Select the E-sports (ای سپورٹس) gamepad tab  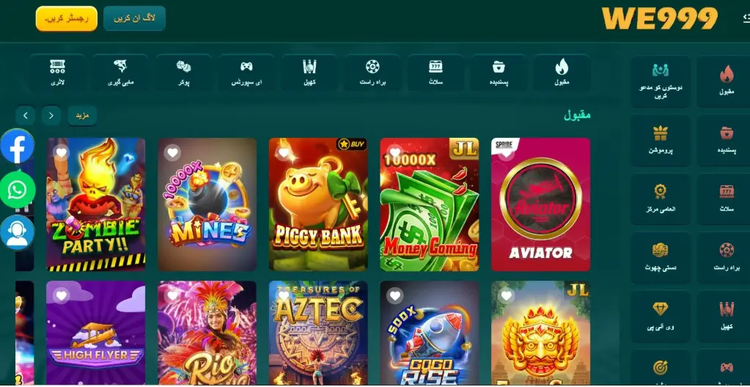(246, 73)
